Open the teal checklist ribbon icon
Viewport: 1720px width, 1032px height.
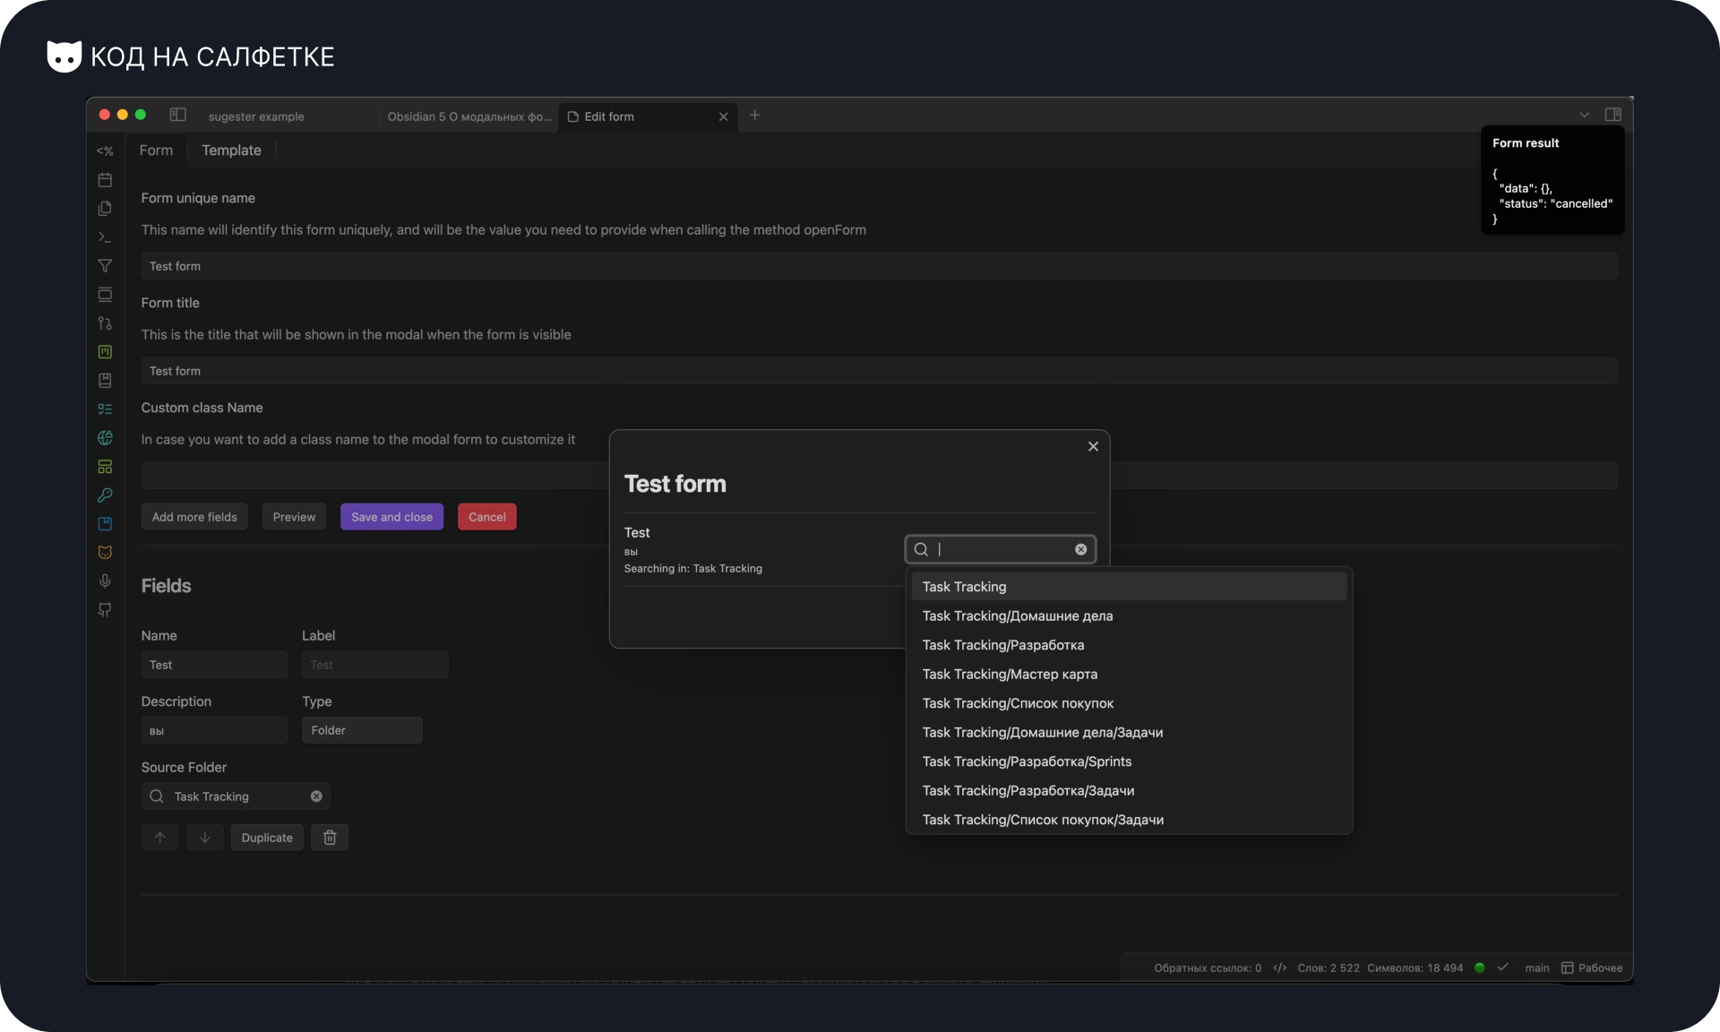click(105, 409)
